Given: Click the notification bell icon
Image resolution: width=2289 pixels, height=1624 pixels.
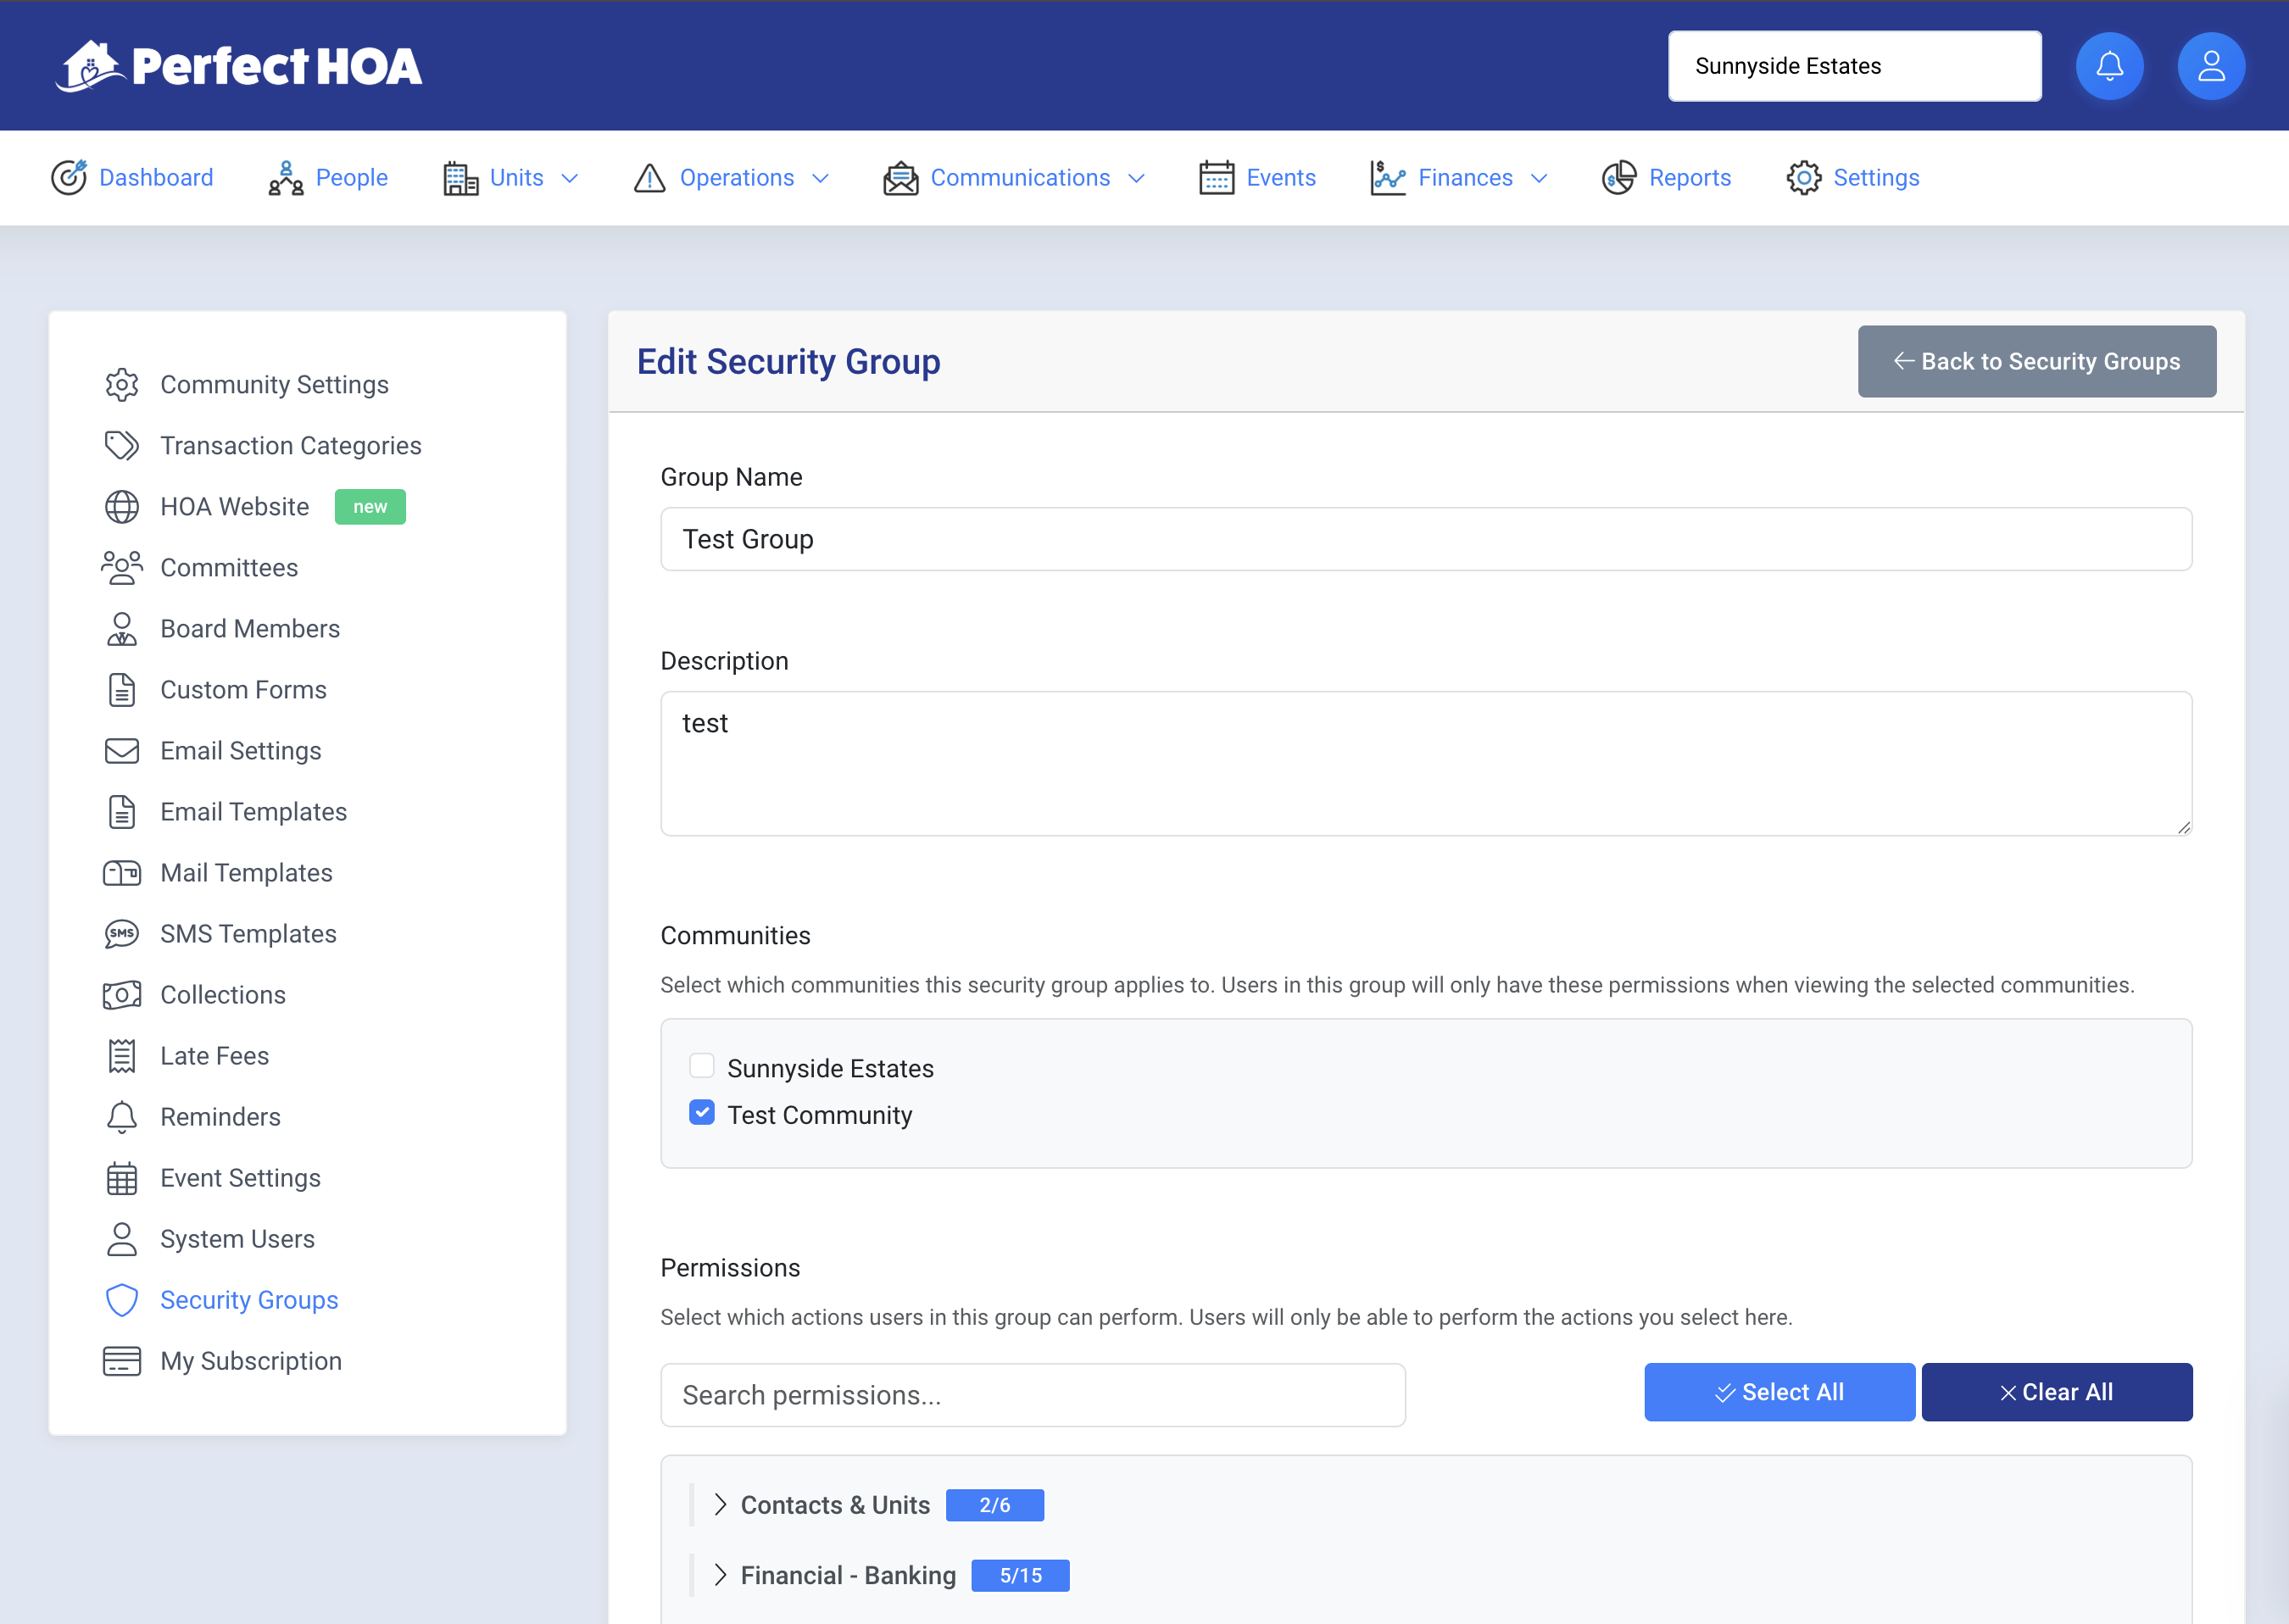Looking at the screenshot, I should click(2109, 66).
